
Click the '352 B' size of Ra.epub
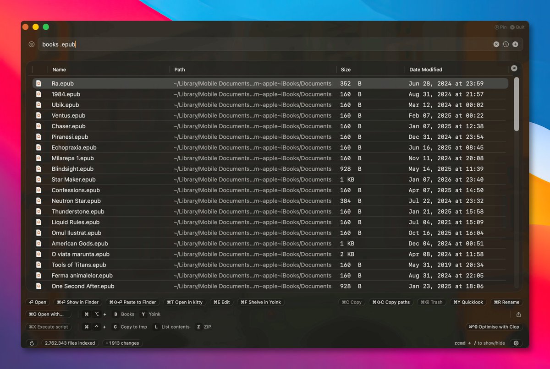pos(351,83)
